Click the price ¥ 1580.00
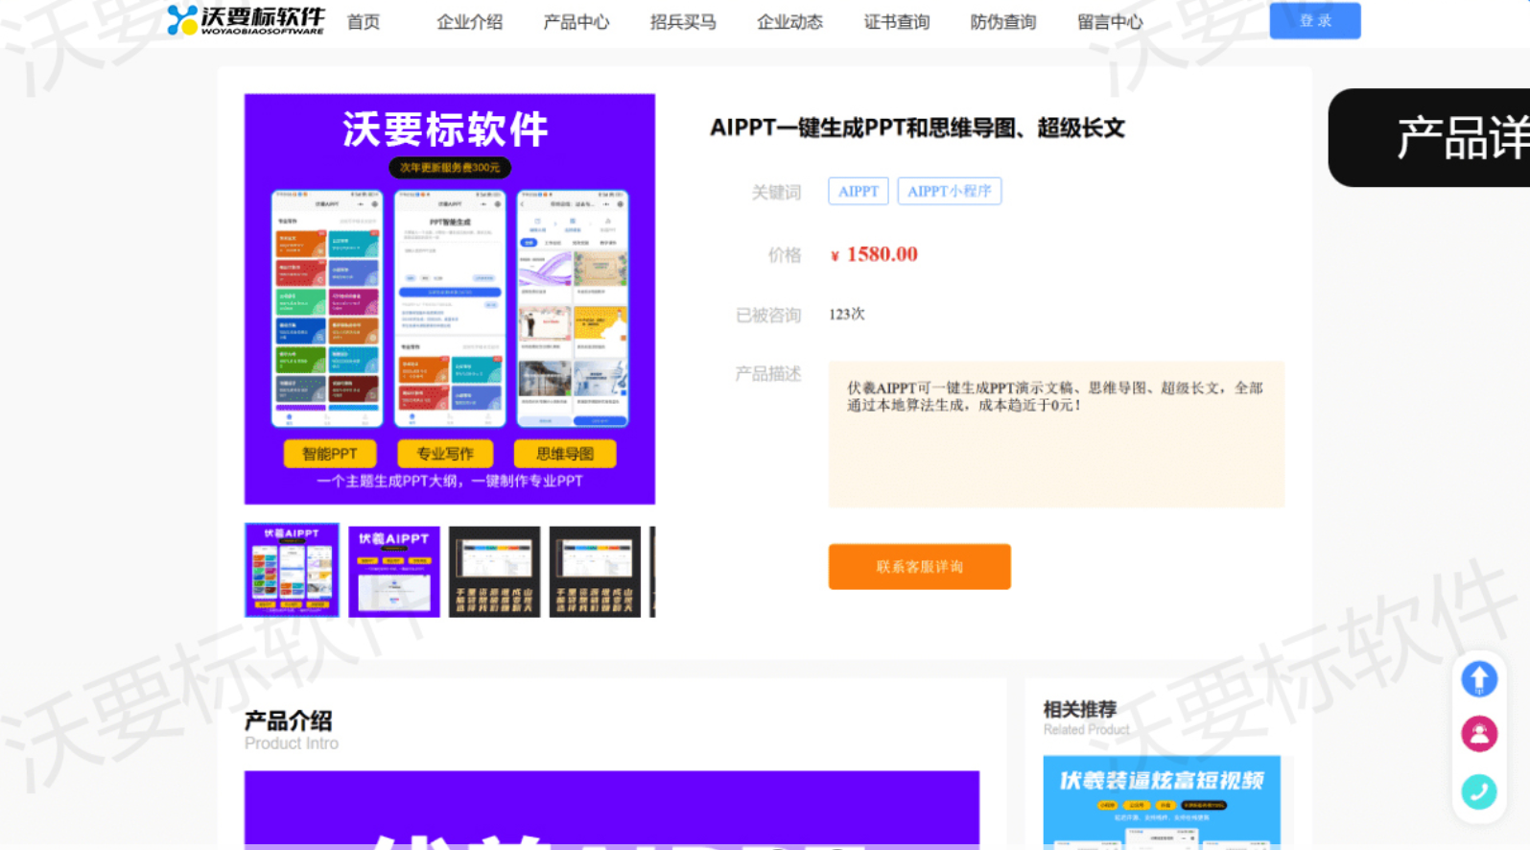 [x=874, y=254]
